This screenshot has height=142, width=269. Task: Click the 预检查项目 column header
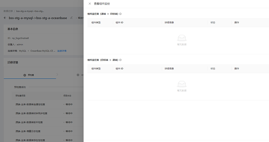pos(20,96)
